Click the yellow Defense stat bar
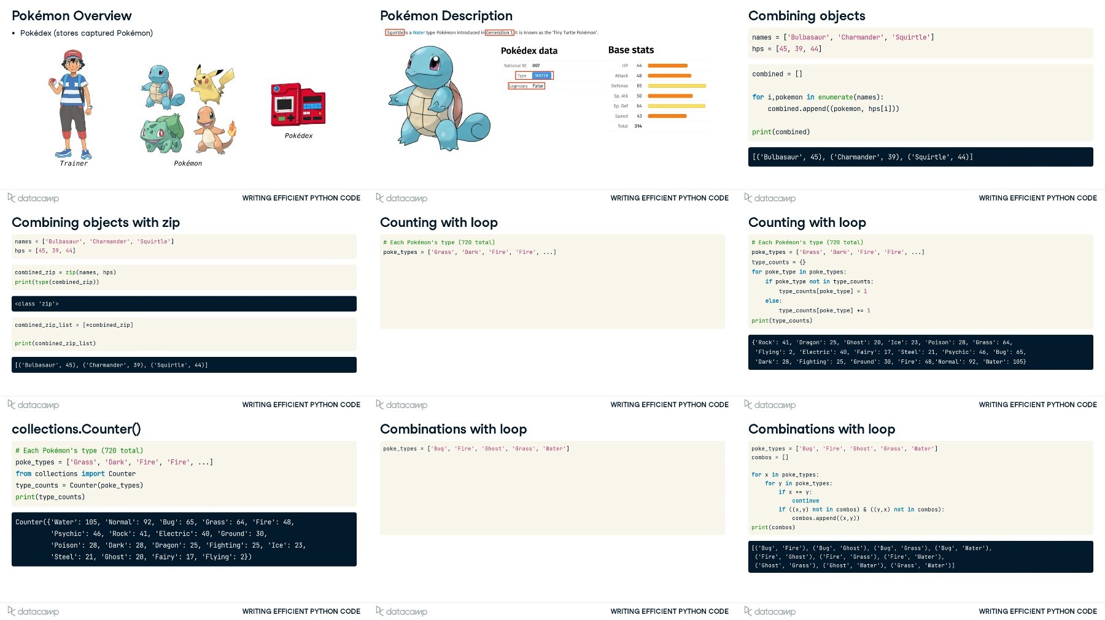 click(x=677, y=86)
